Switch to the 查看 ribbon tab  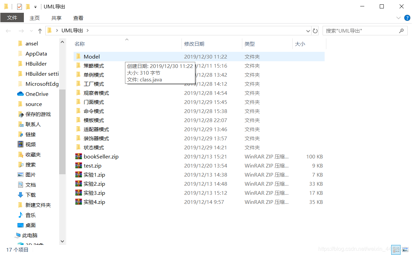(78, 18)
